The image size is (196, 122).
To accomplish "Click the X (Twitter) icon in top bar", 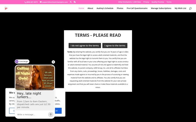I will pyautogui.click(x=71, y=2).
